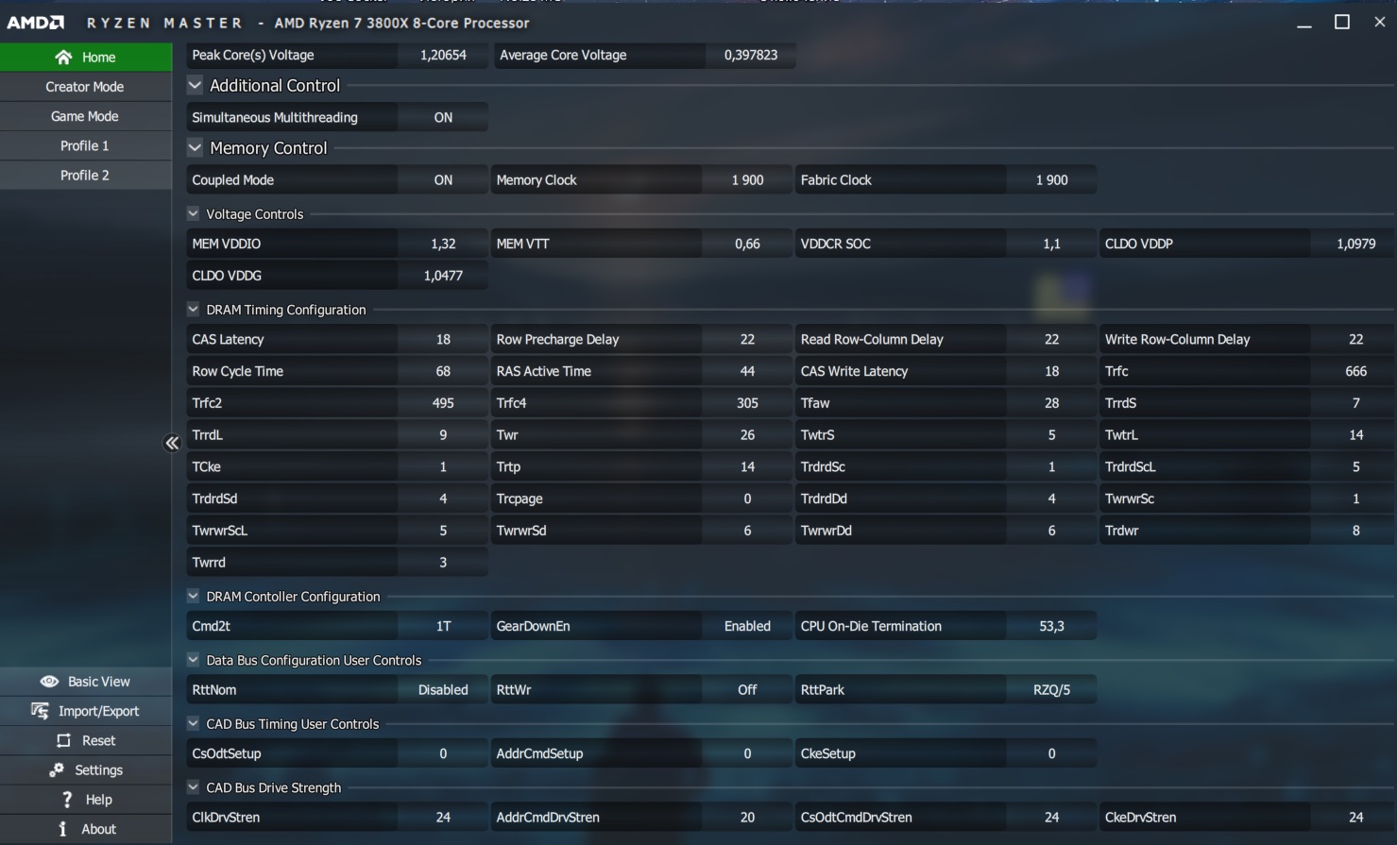
Task: Collapse Data Bus Configuration User Controls
Action: click(x=193, y=659)
